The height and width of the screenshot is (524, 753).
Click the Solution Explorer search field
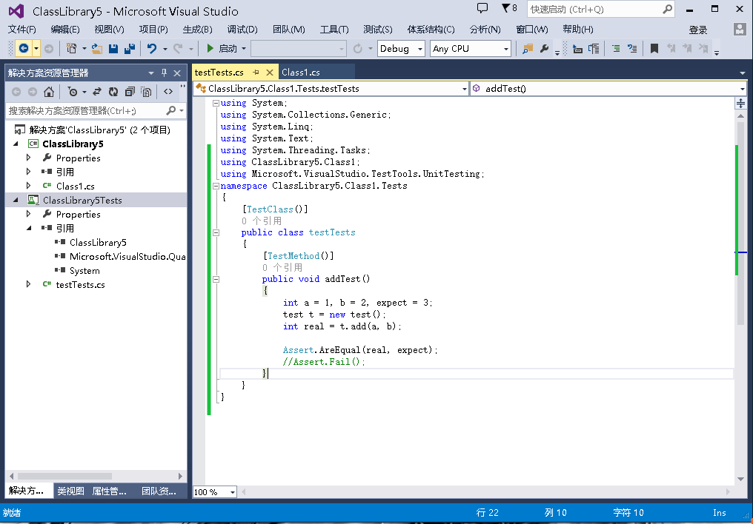[96, 111]
